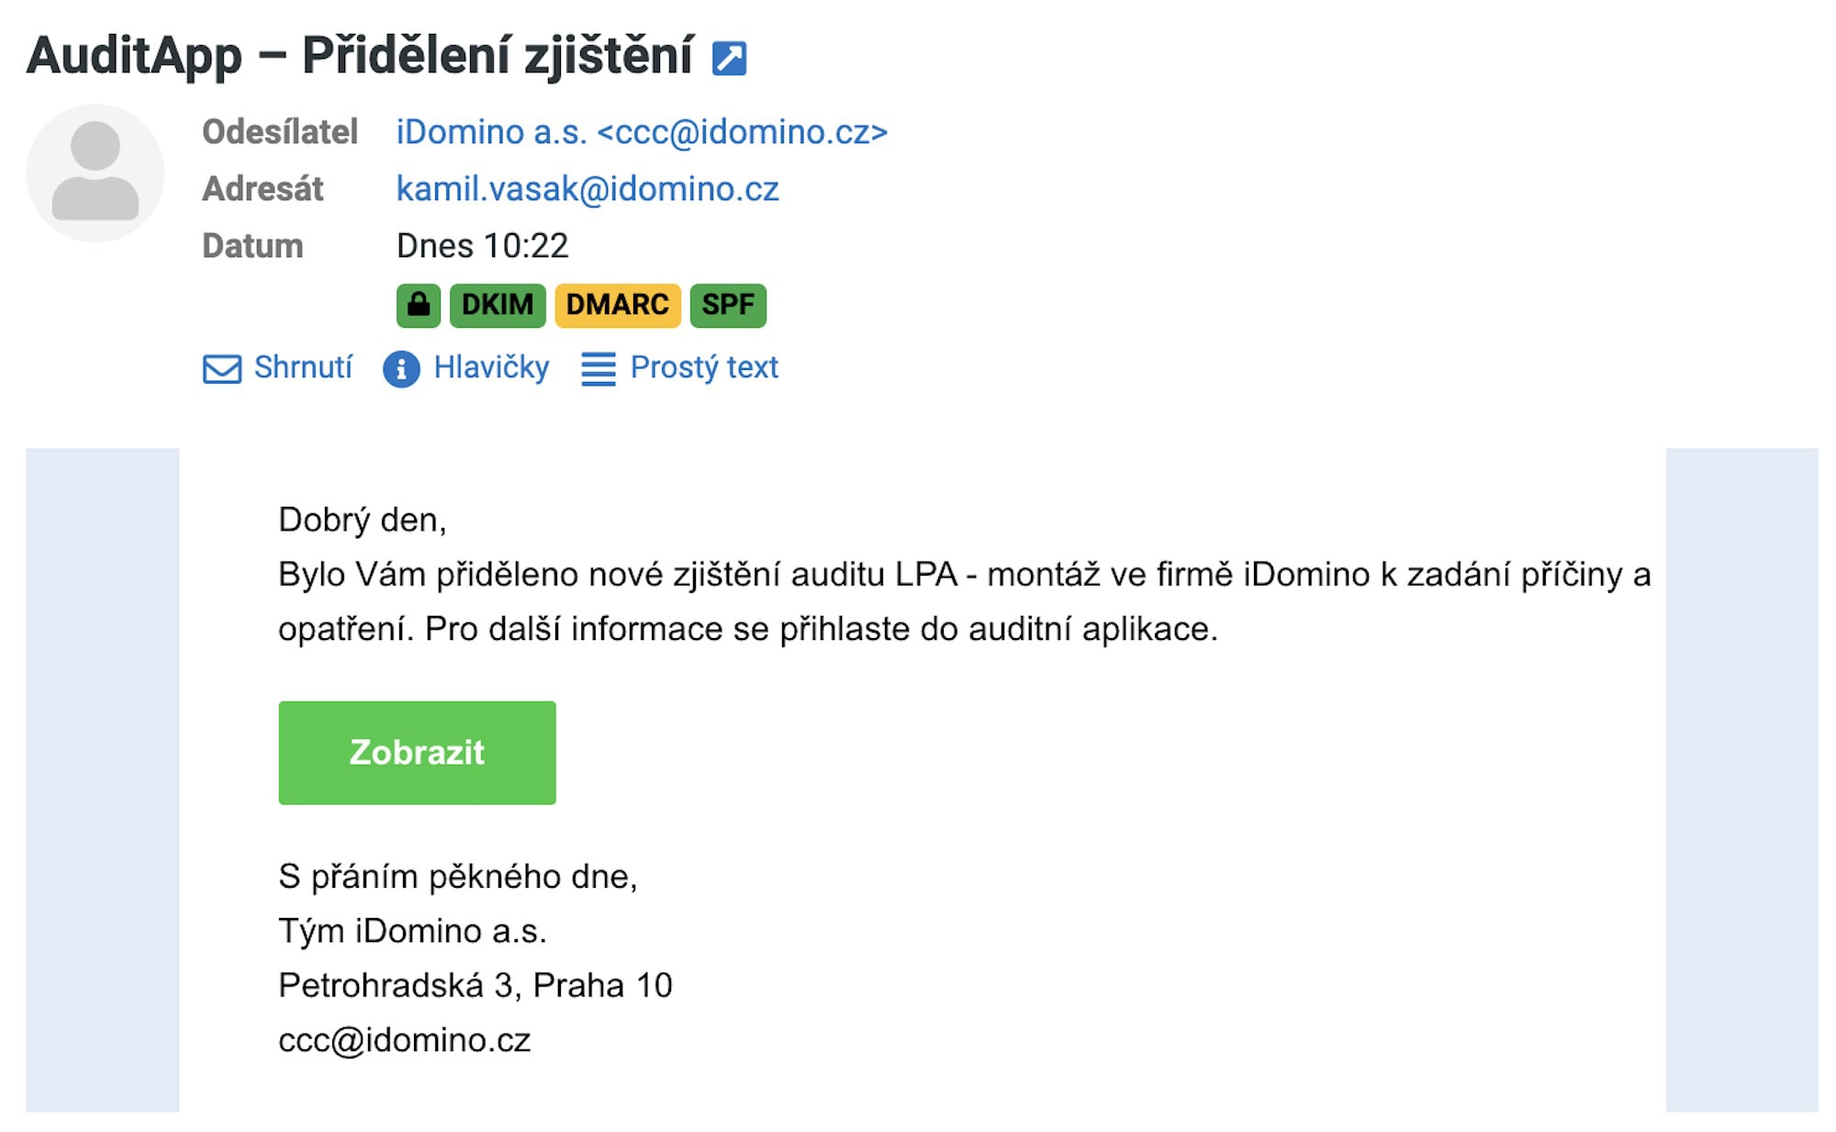Viewport: 1836px width, 1132px height.
Task: Click the lines icon beside Prostý text
Action: coord(599,369)
